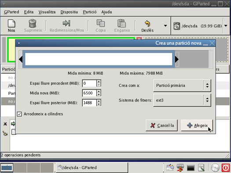
Task: Decrease Espai lliure precedent with down arrow
Action: [x=99, y=85]
